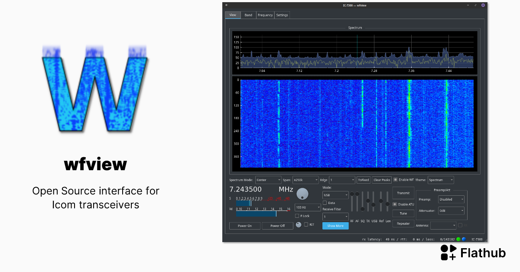Click the 7.243500 frequency display
This screenshot has height=272, width=520.
point(245,189)
